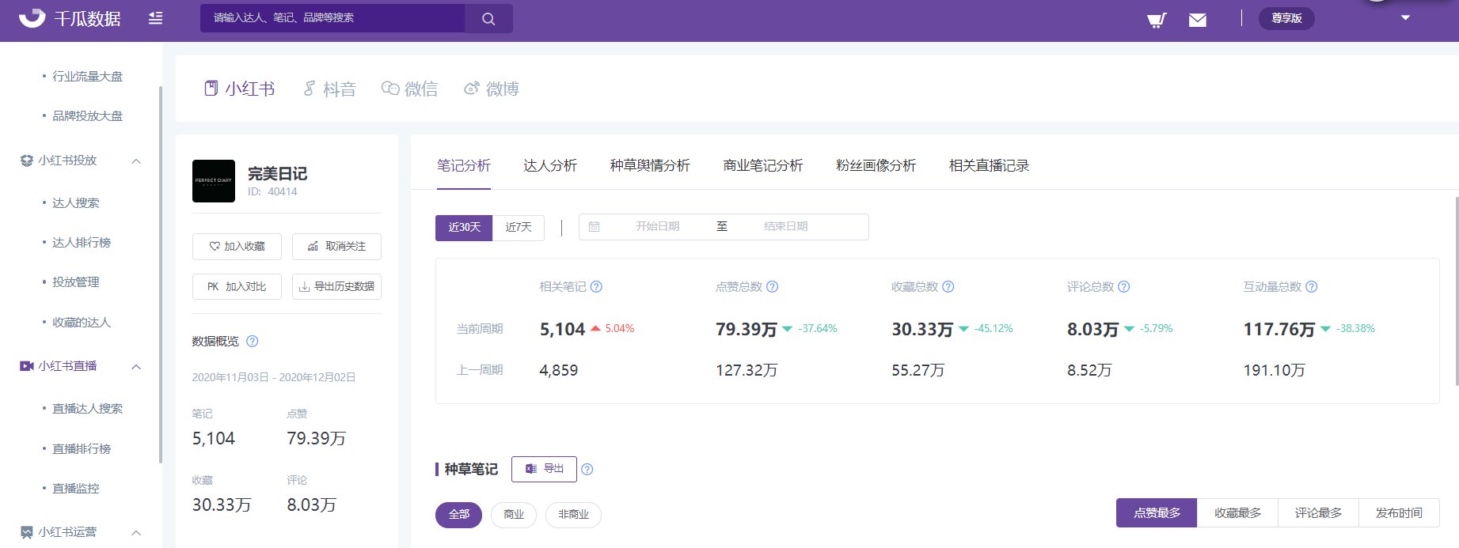Toggle the sidebar collapse menu icon
The image size is (1459, 548).
(x=155, y=18)
